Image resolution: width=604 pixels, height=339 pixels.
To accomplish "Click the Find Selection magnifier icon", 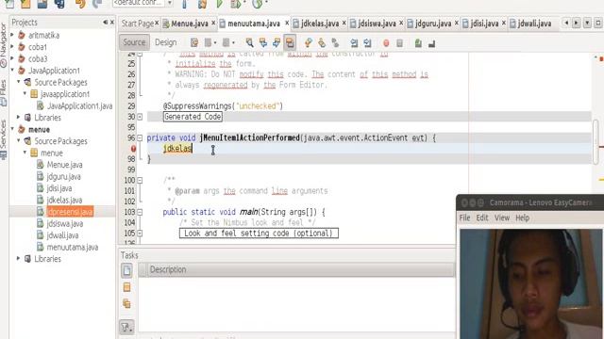I will click(x=249, y=42).
